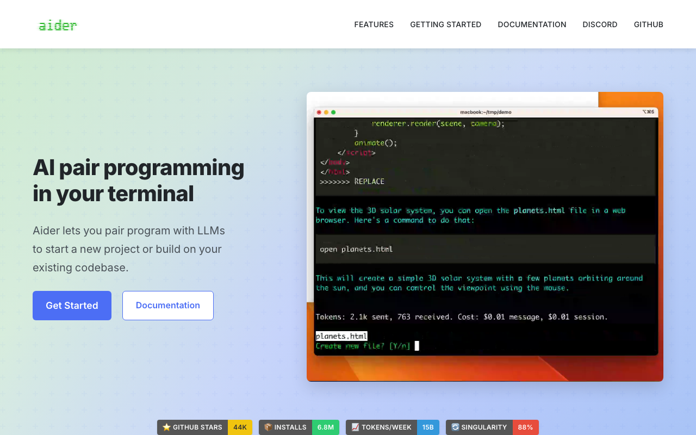Click the aider logo
Image resolution: width=696 pixels, height=435 pixels.
(58, 25)
